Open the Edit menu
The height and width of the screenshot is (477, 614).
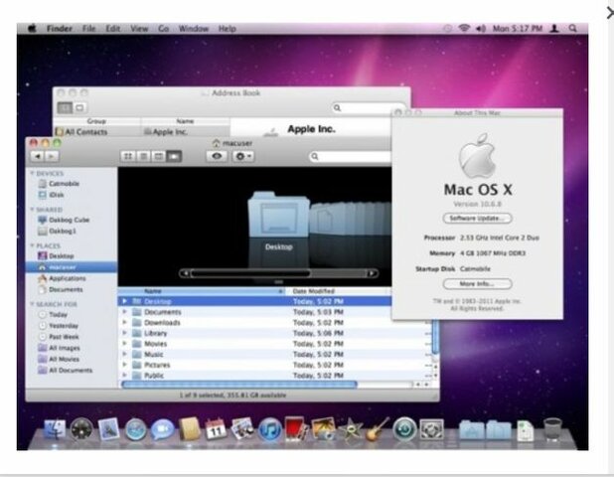click(113, 28)
